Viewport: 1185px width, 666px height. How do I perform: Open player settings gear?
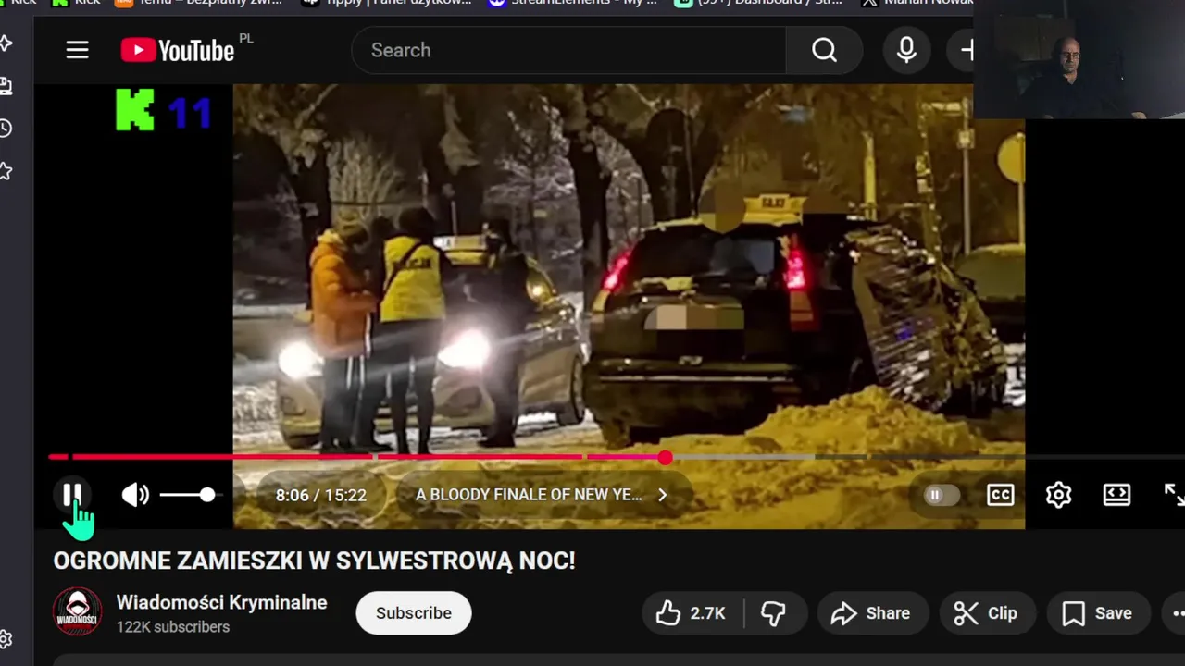pyautogui.click(x=1058, y=495)
